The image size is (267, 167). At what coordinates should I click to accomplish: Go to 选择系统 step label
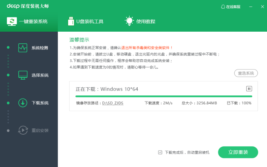[40, 75]
